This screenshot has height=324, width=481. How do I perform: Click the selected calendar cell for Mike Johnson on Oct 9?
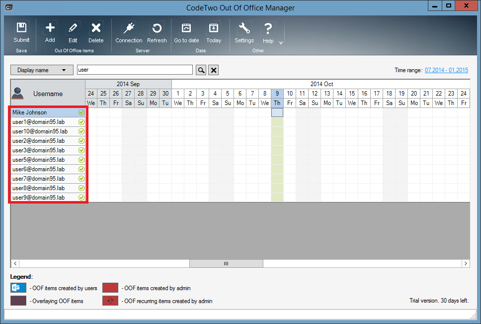pos(277,112)
